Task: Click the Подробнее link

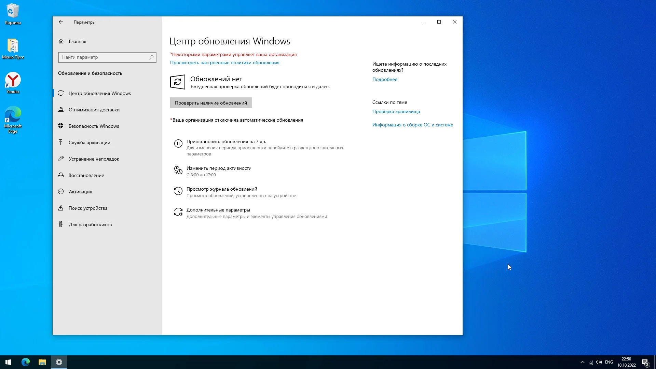Action: [x=385, y=79]
